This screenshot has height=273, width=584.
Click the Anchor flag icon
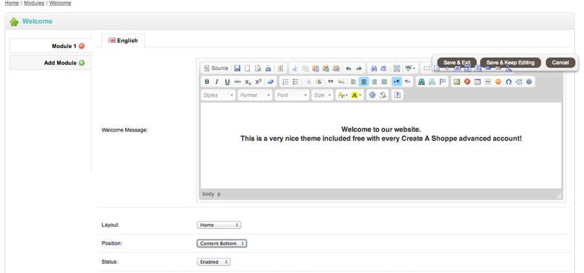click(443, 82)
